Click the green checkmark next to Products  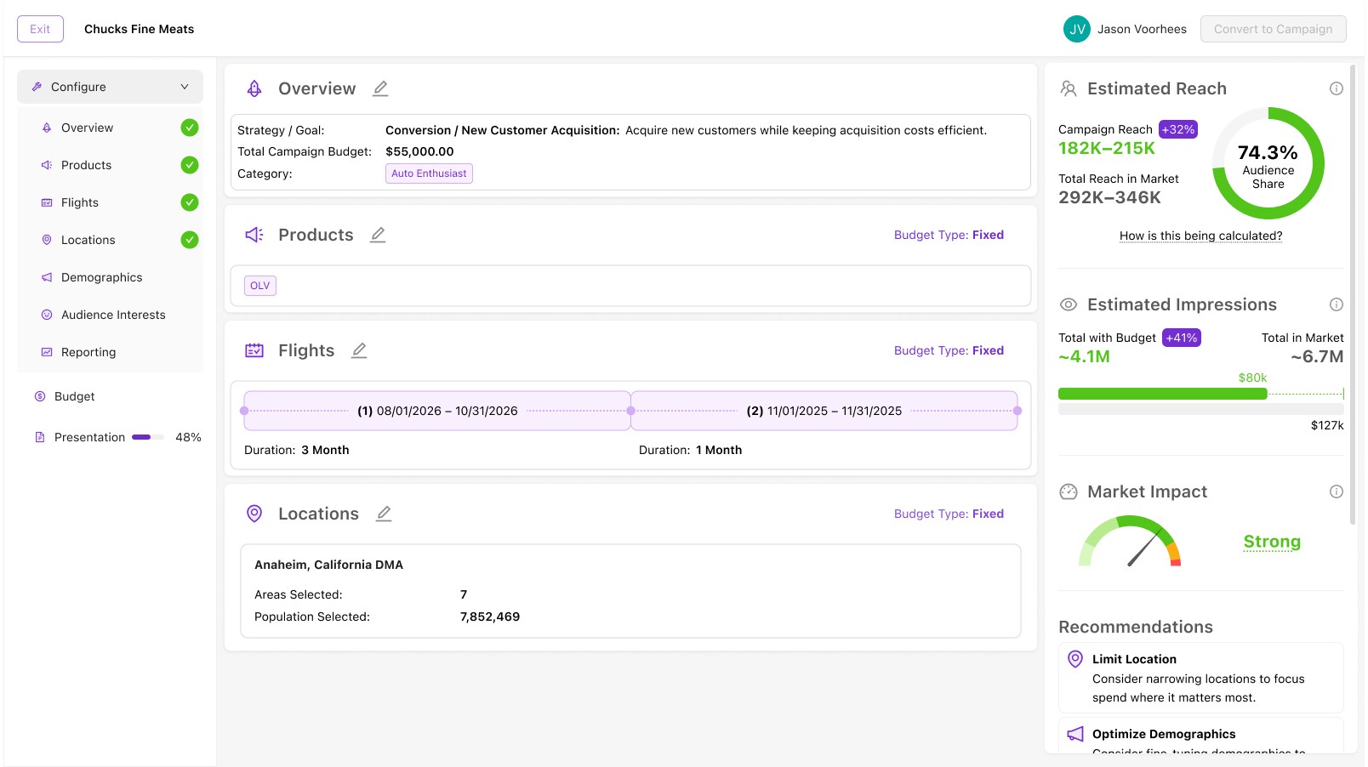pyautogui.click(x=190, y=165)
